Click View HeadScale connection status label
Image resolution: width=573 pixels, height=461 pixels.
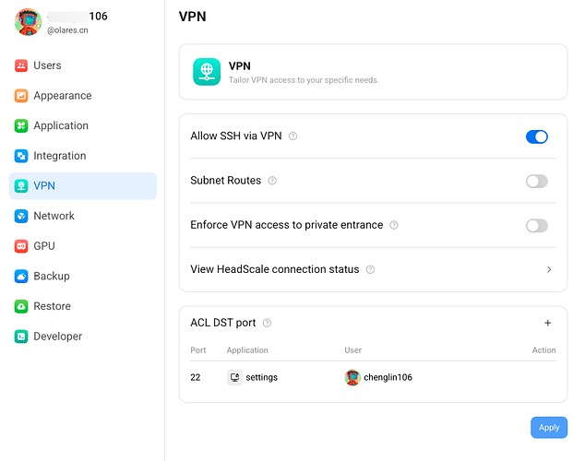point(275,269)
